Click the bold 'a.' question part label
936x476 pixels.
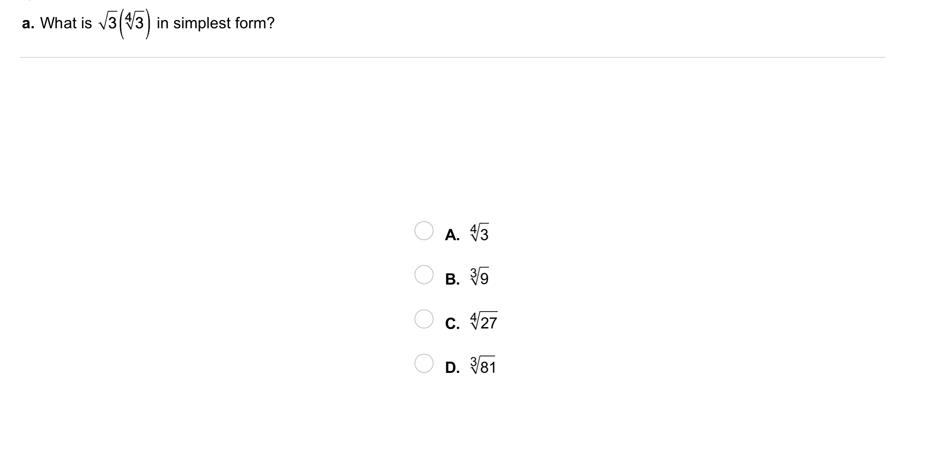coord(28,23)
